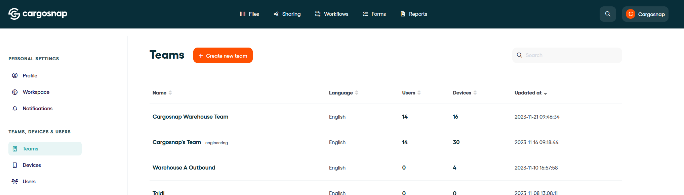Open Cargosnap account menu button
The height and width of the screenshot is (195, 684).
(x=645, y=14)
